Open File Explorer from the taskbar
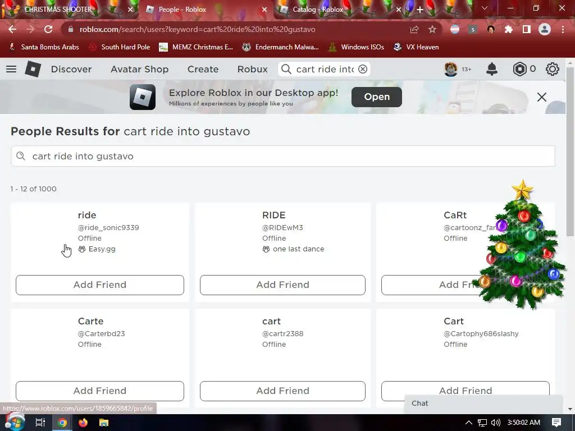 [104, 422]
